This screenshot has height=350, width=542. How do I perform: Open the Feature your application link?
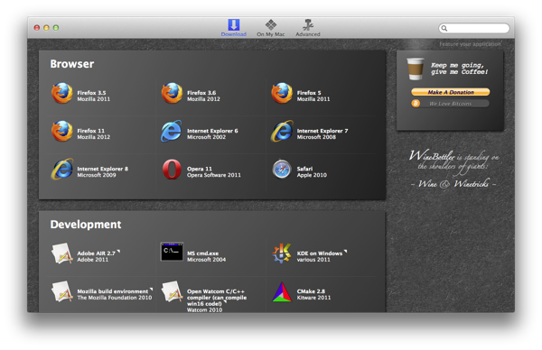[470, 44]
